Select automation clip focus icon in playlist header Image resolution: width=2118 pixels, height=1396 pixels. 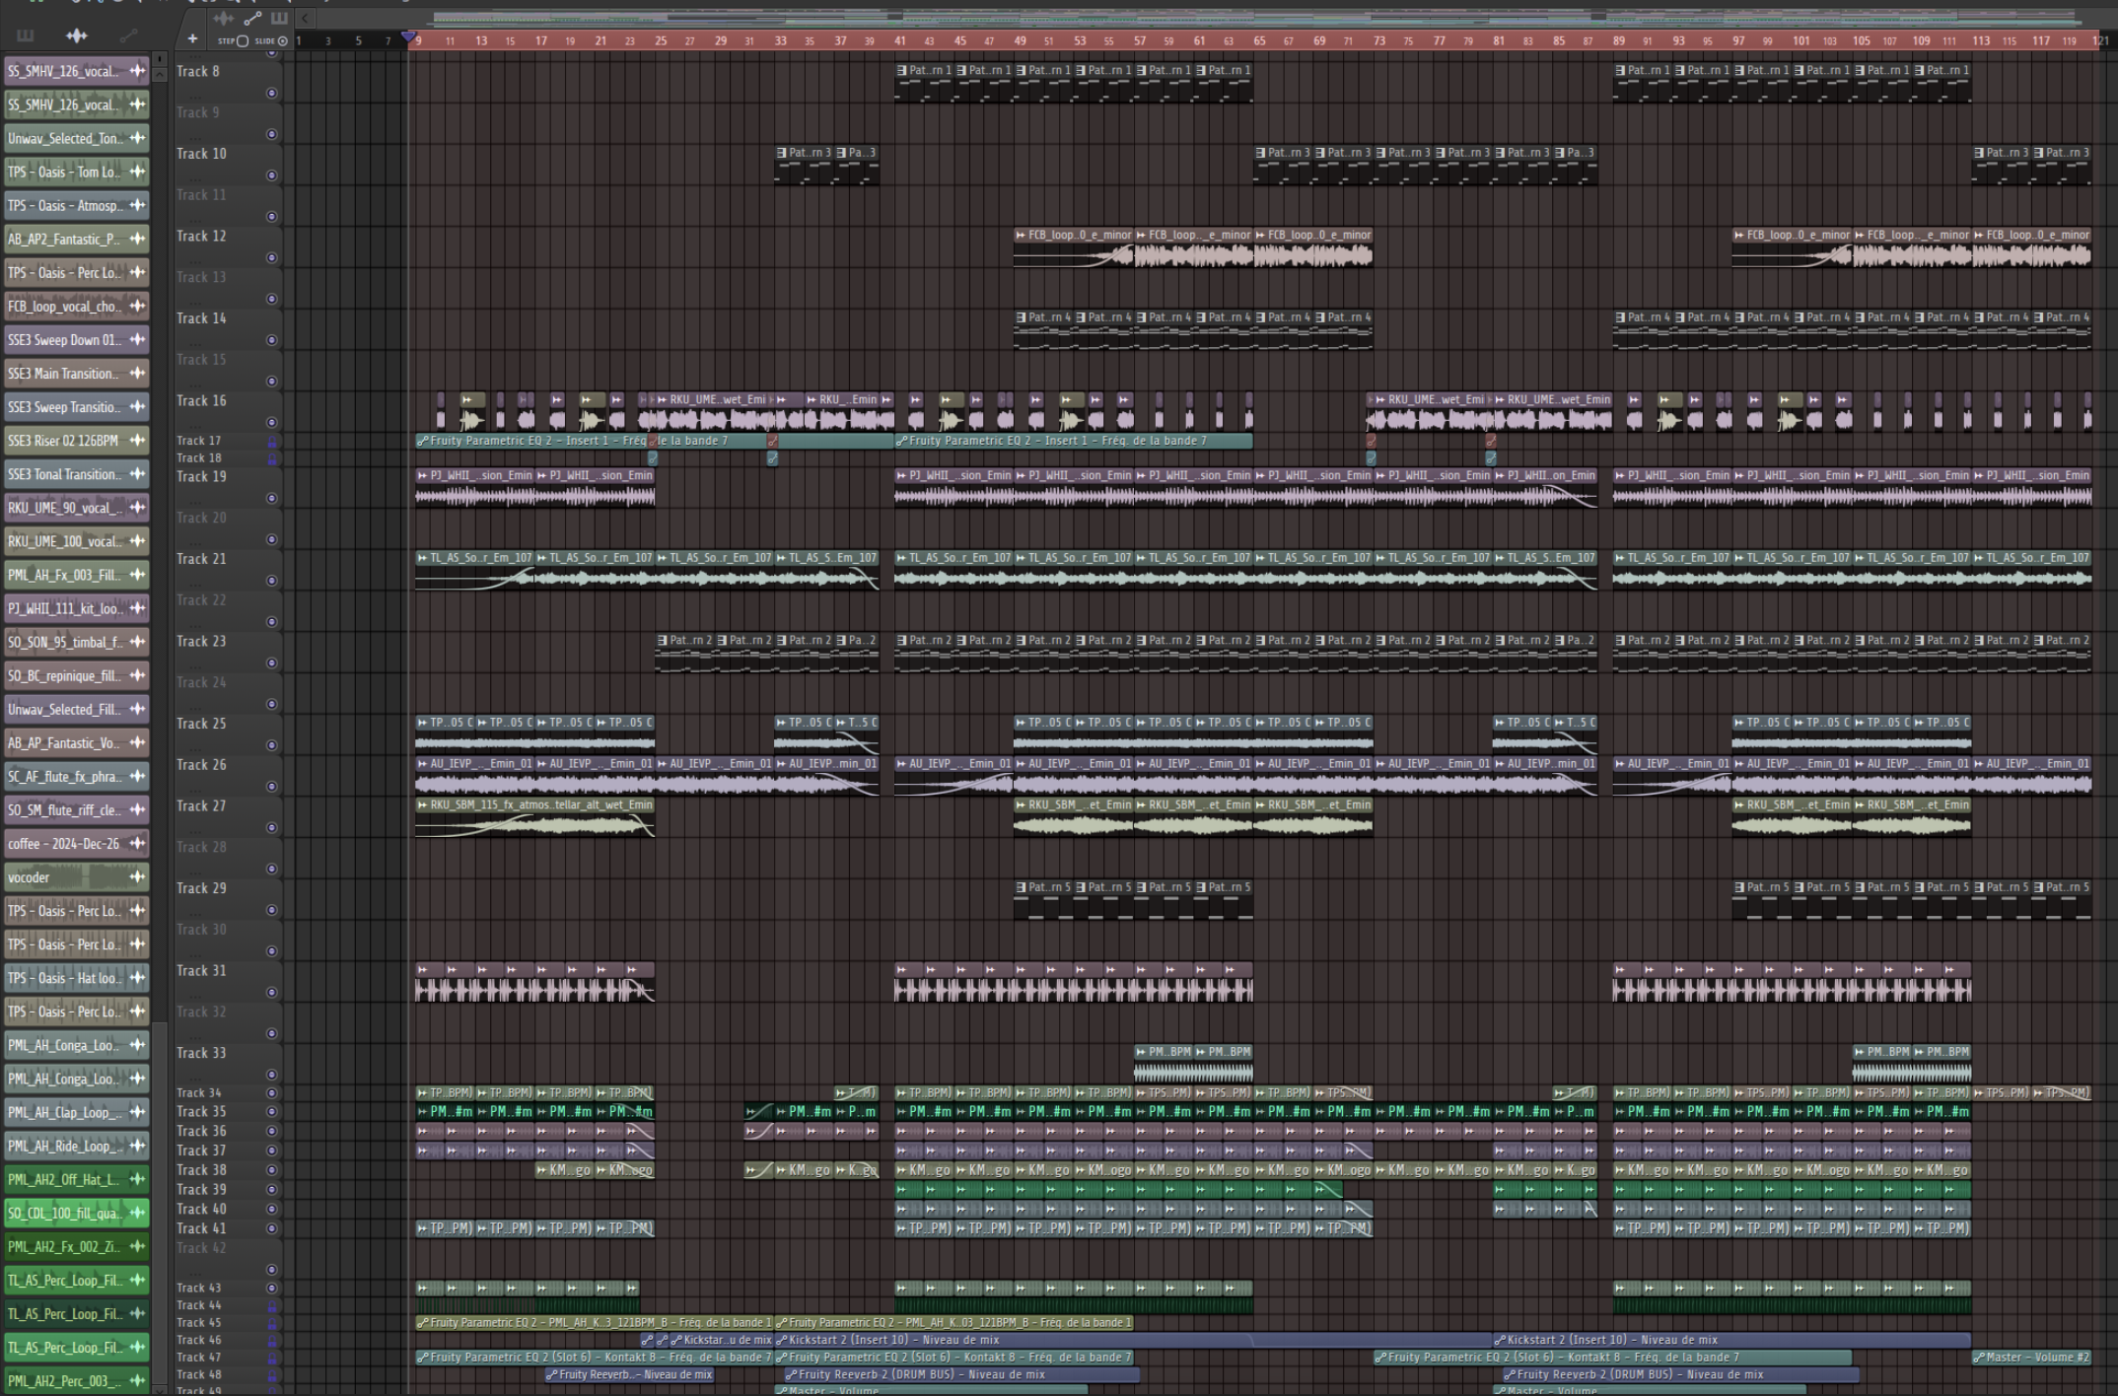(x=252, y=18)
